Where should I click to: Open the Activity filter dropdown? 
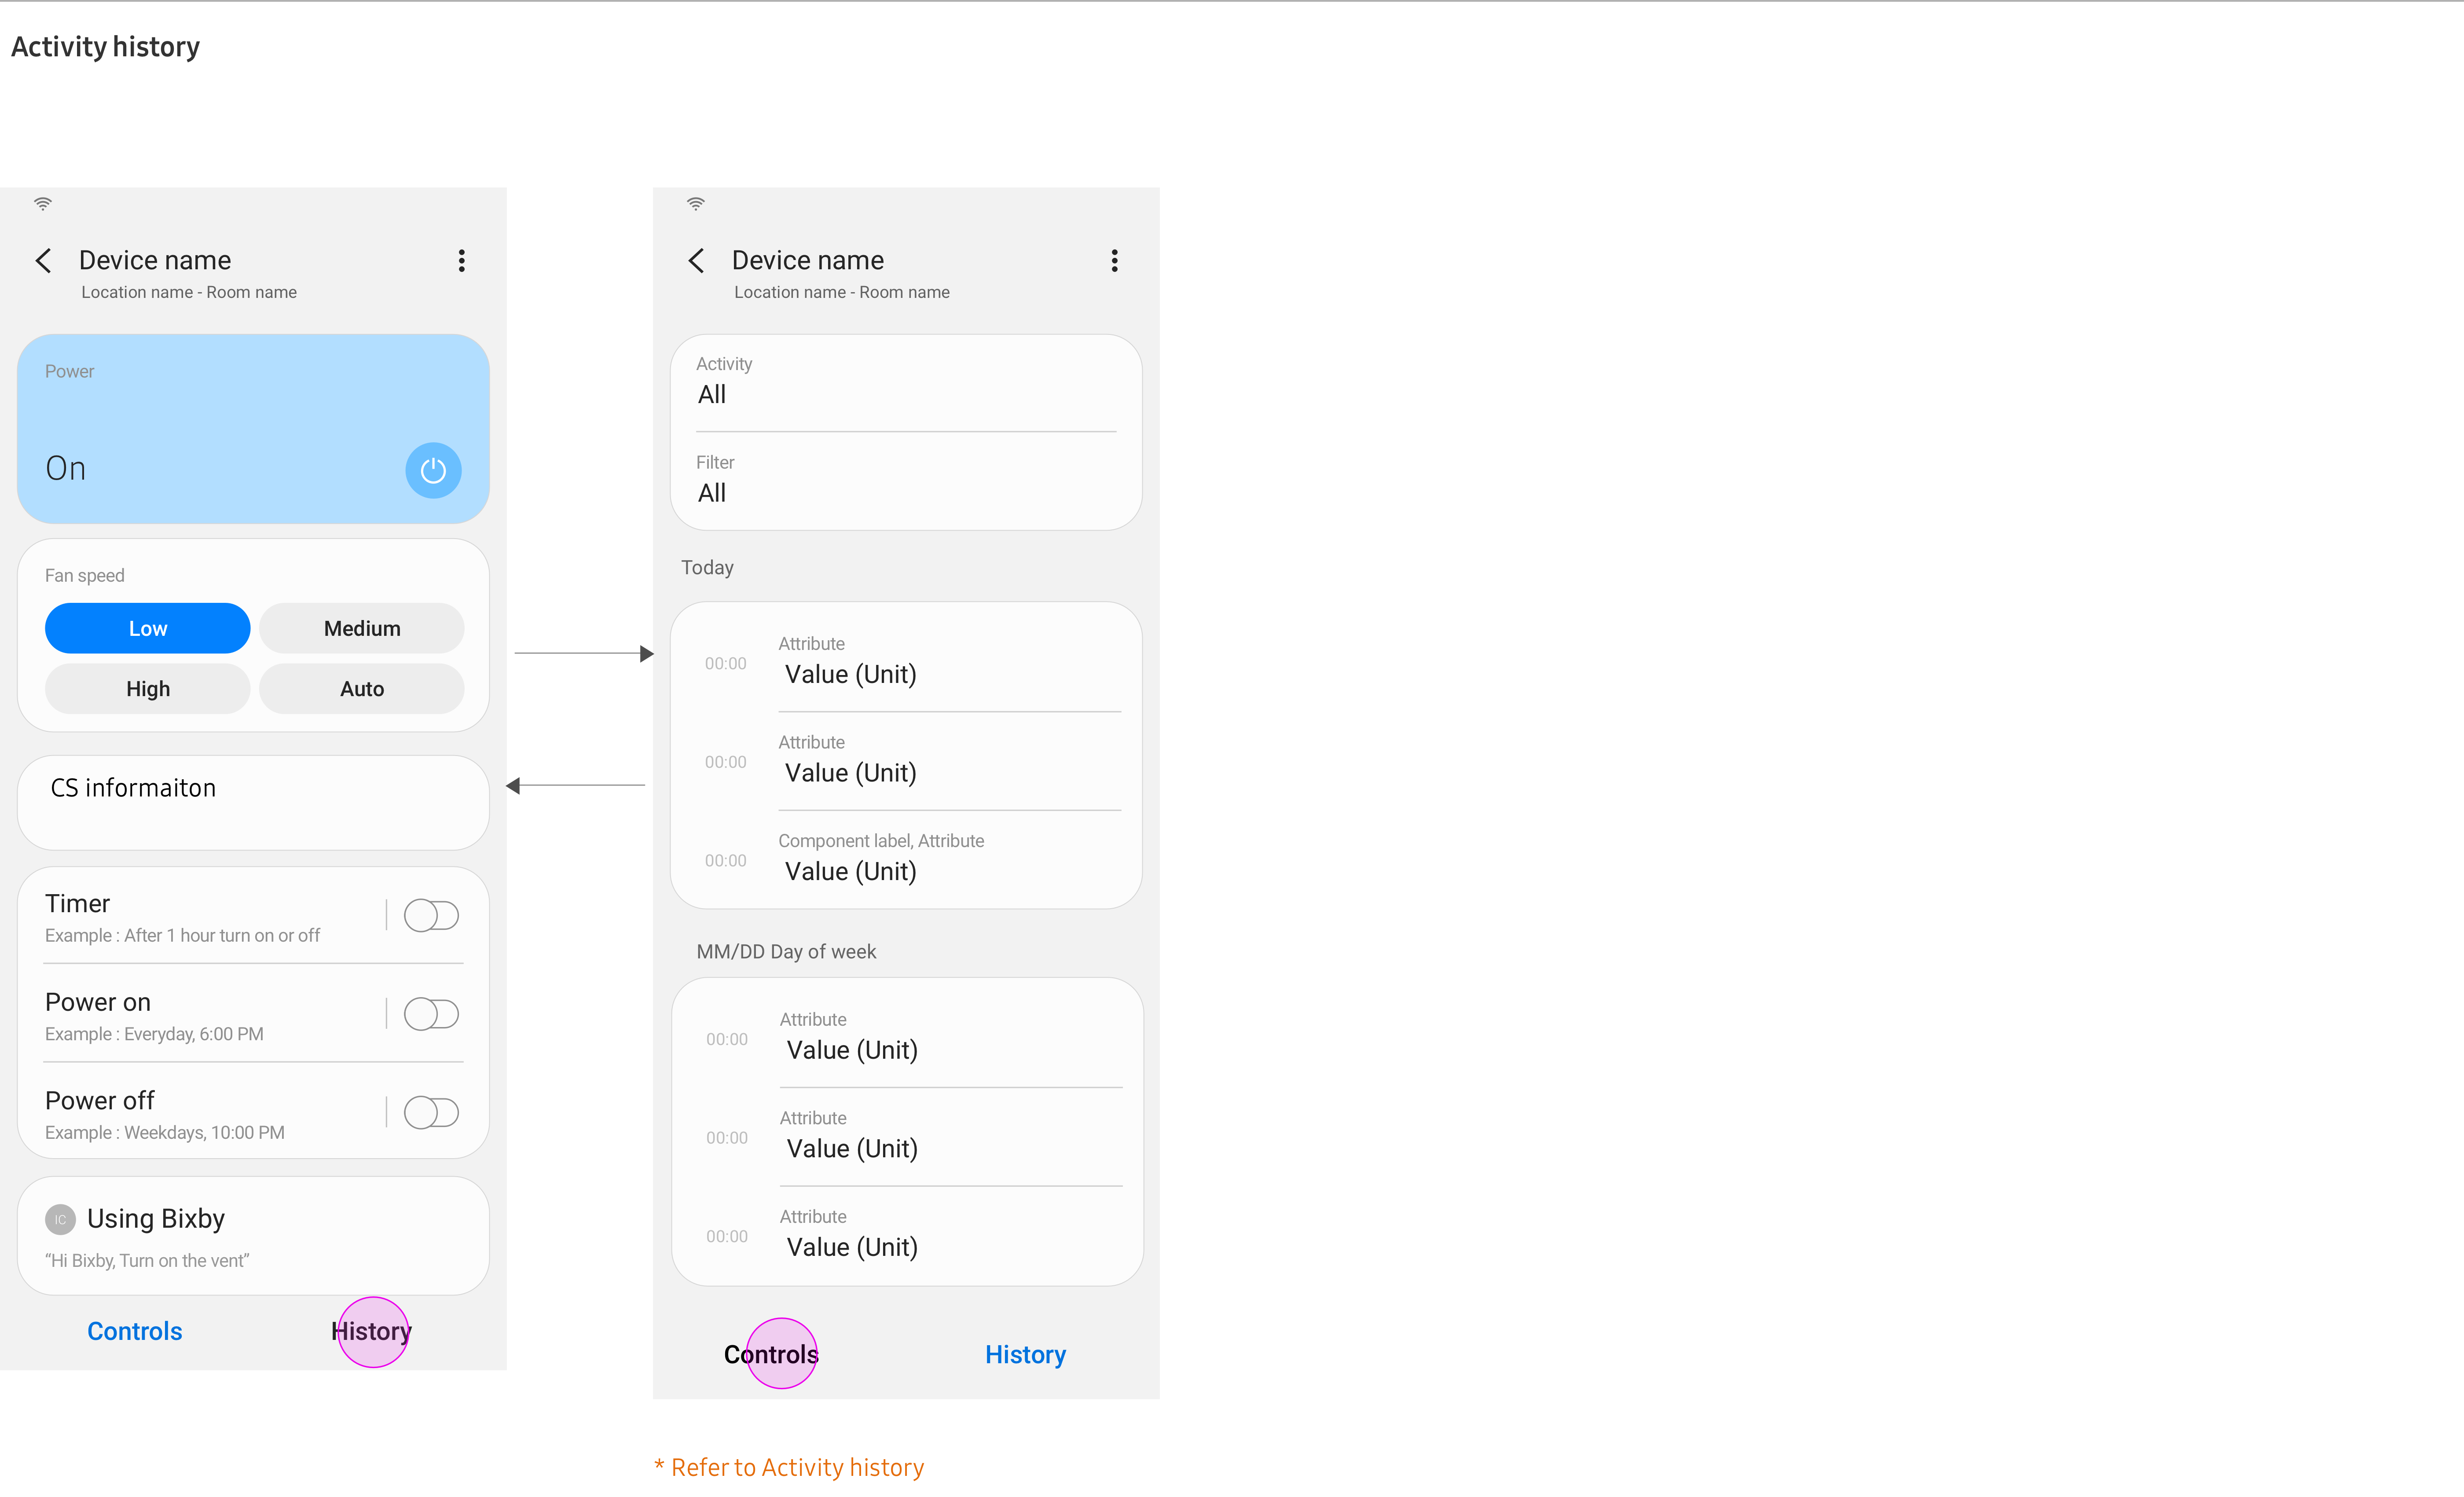point(905,382)
